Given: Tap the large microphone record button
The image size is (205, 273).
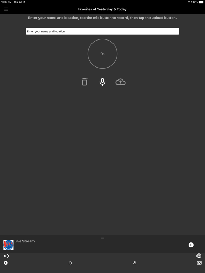Looking at the screenshot, I should [102, 82].
